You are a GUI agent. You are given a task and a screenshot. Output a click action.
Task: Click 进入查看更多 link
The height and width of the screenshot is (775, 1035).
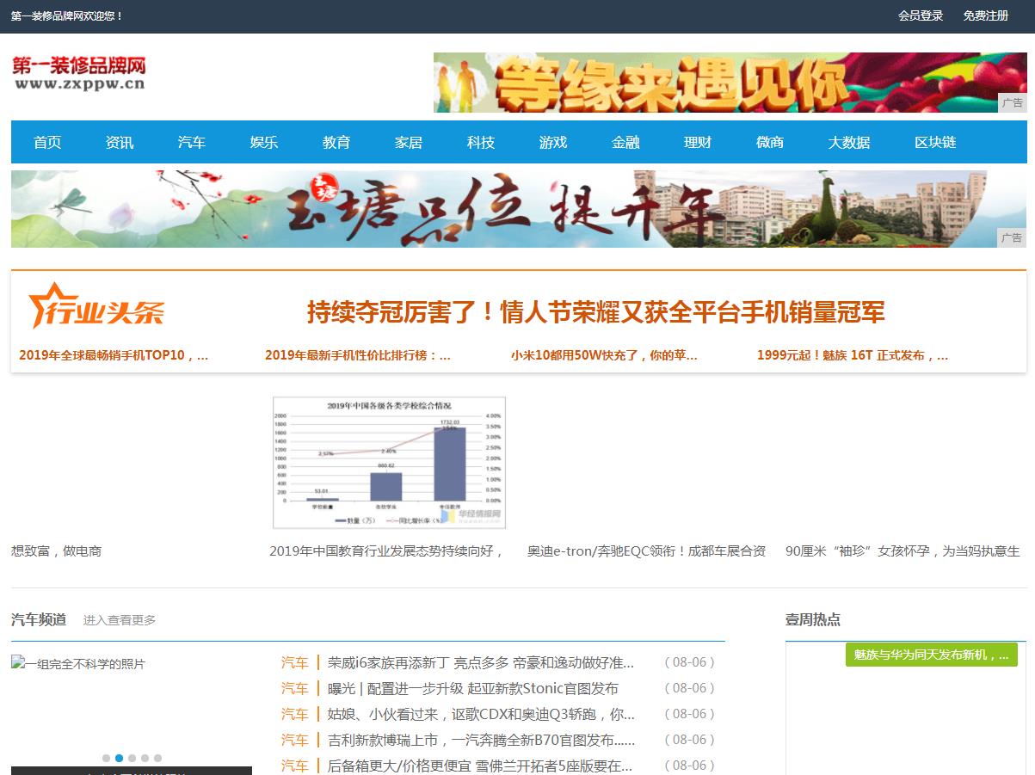[120, 620]
